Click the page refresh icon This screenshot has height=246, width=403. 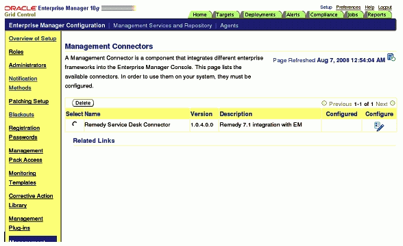point(391,57)
